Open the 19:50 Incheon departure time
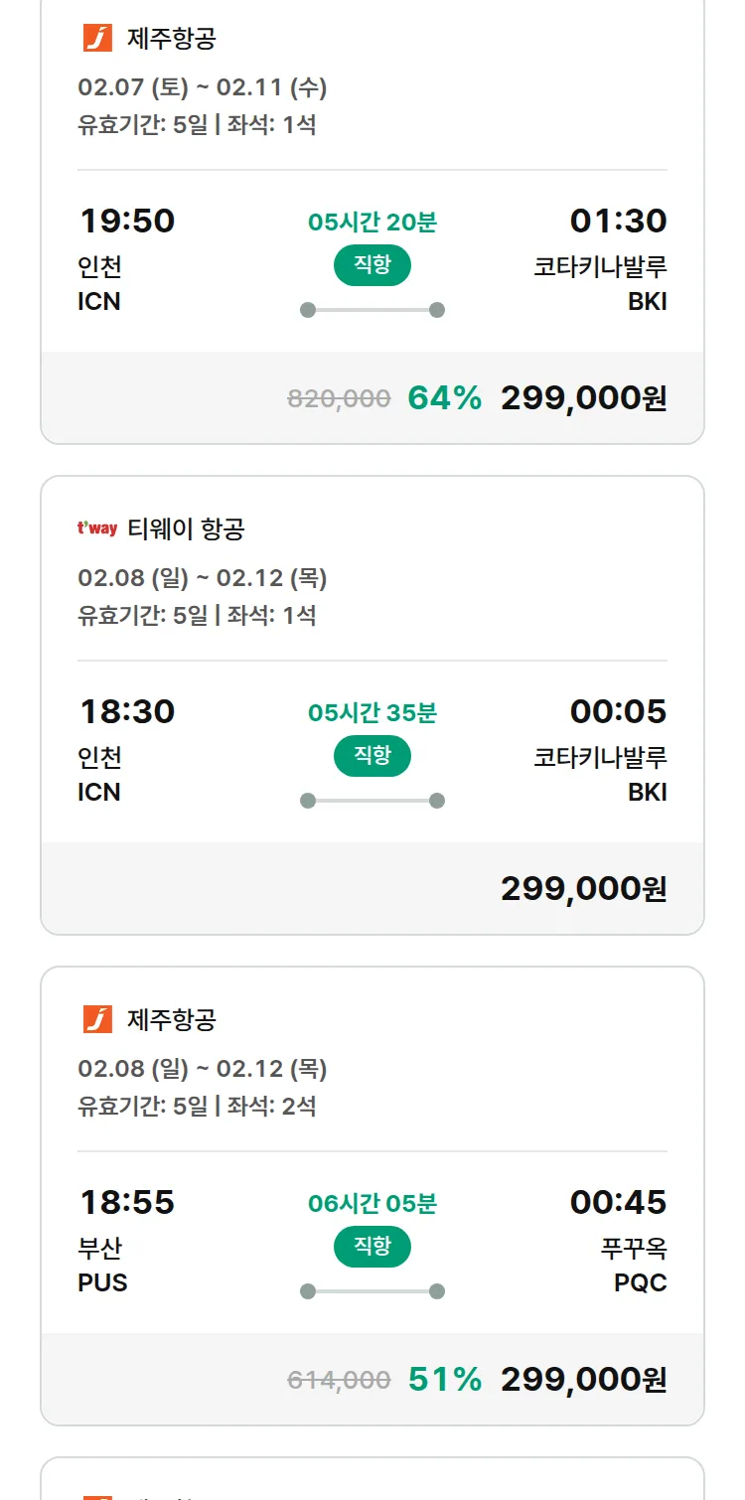Screen dimensions: 745x1500 pyautogui.click(x=127, y=221)
